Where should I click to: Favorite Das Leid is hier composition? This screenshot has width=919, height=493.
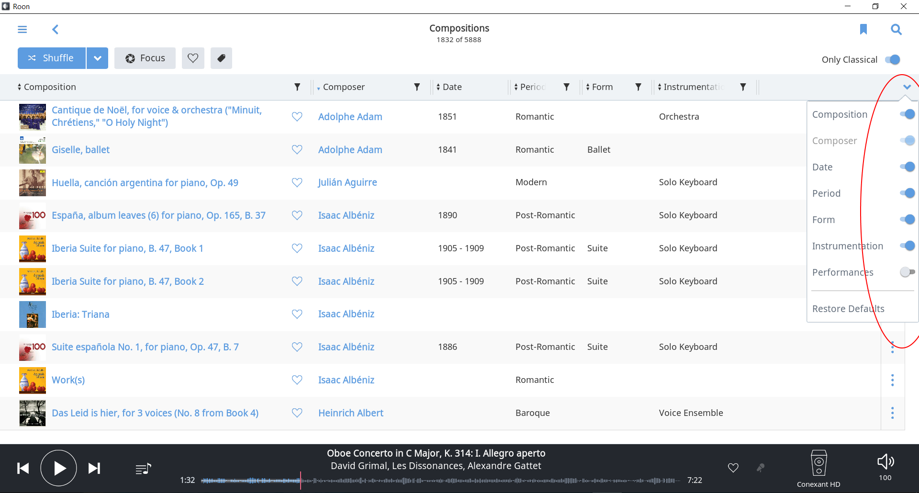(297, 413)
